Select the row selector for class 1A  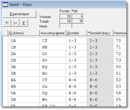click(5, 41)
